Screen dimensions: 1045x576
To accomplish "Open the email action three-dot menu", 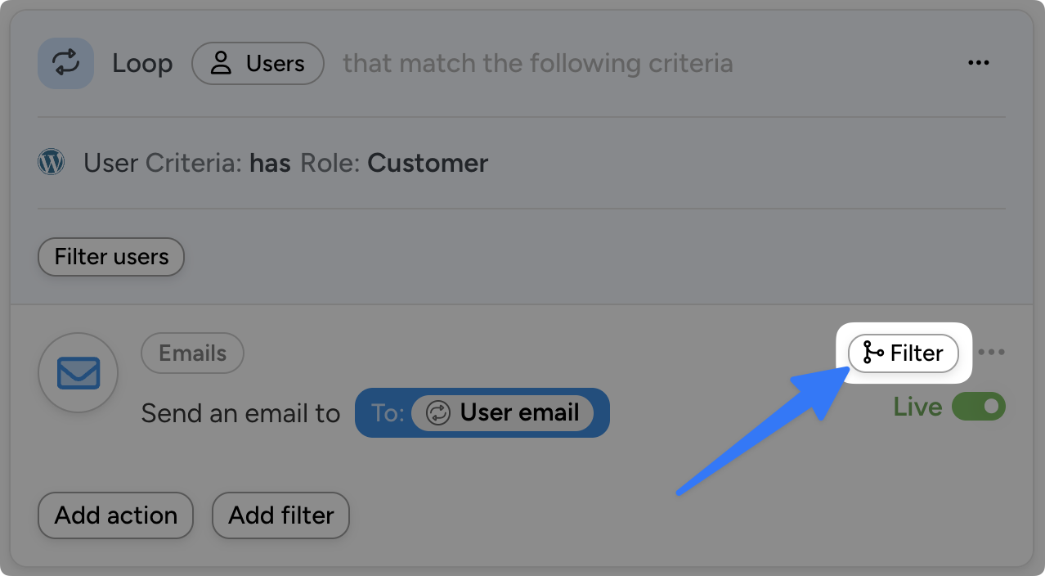I will (x=991, y=353).
